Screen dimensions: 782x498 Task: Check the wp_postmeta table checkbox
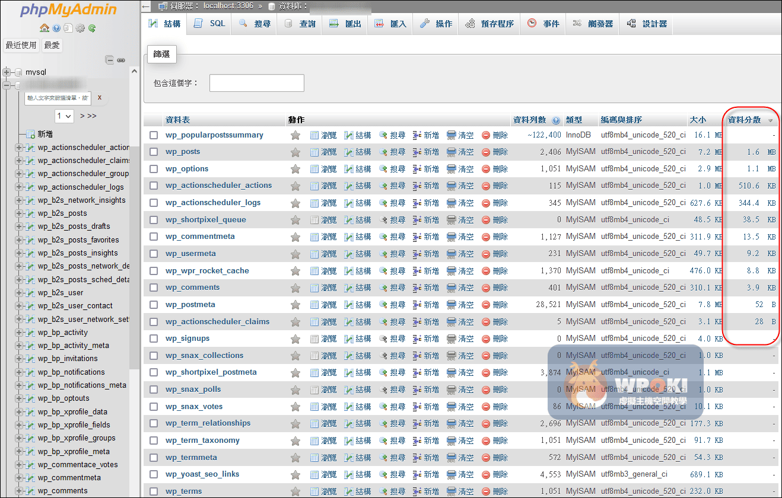[x=154, y=305]
